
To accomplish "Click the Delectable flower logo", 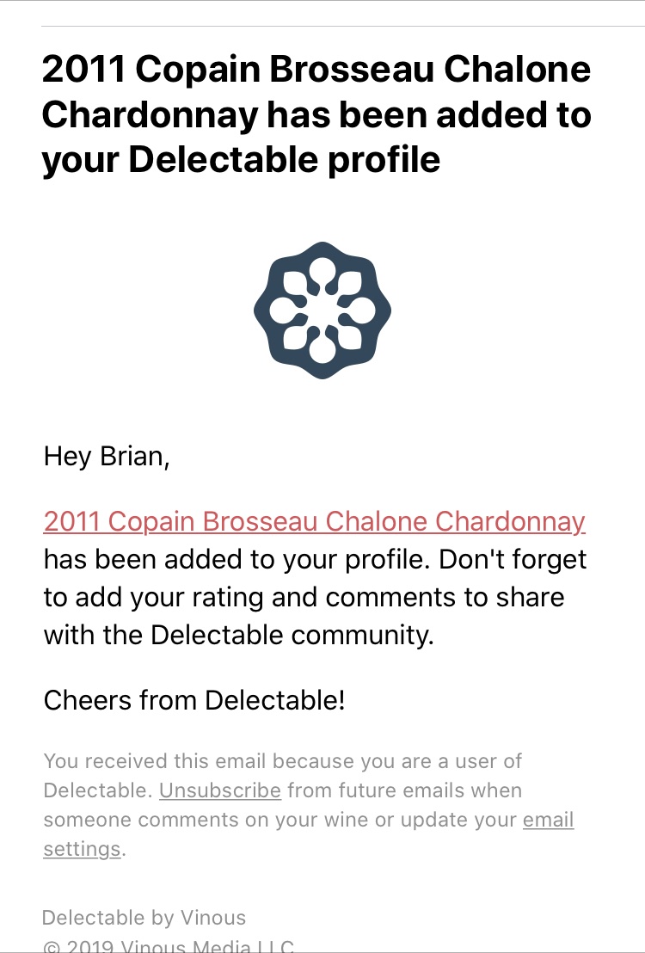I will click(322, 310).
